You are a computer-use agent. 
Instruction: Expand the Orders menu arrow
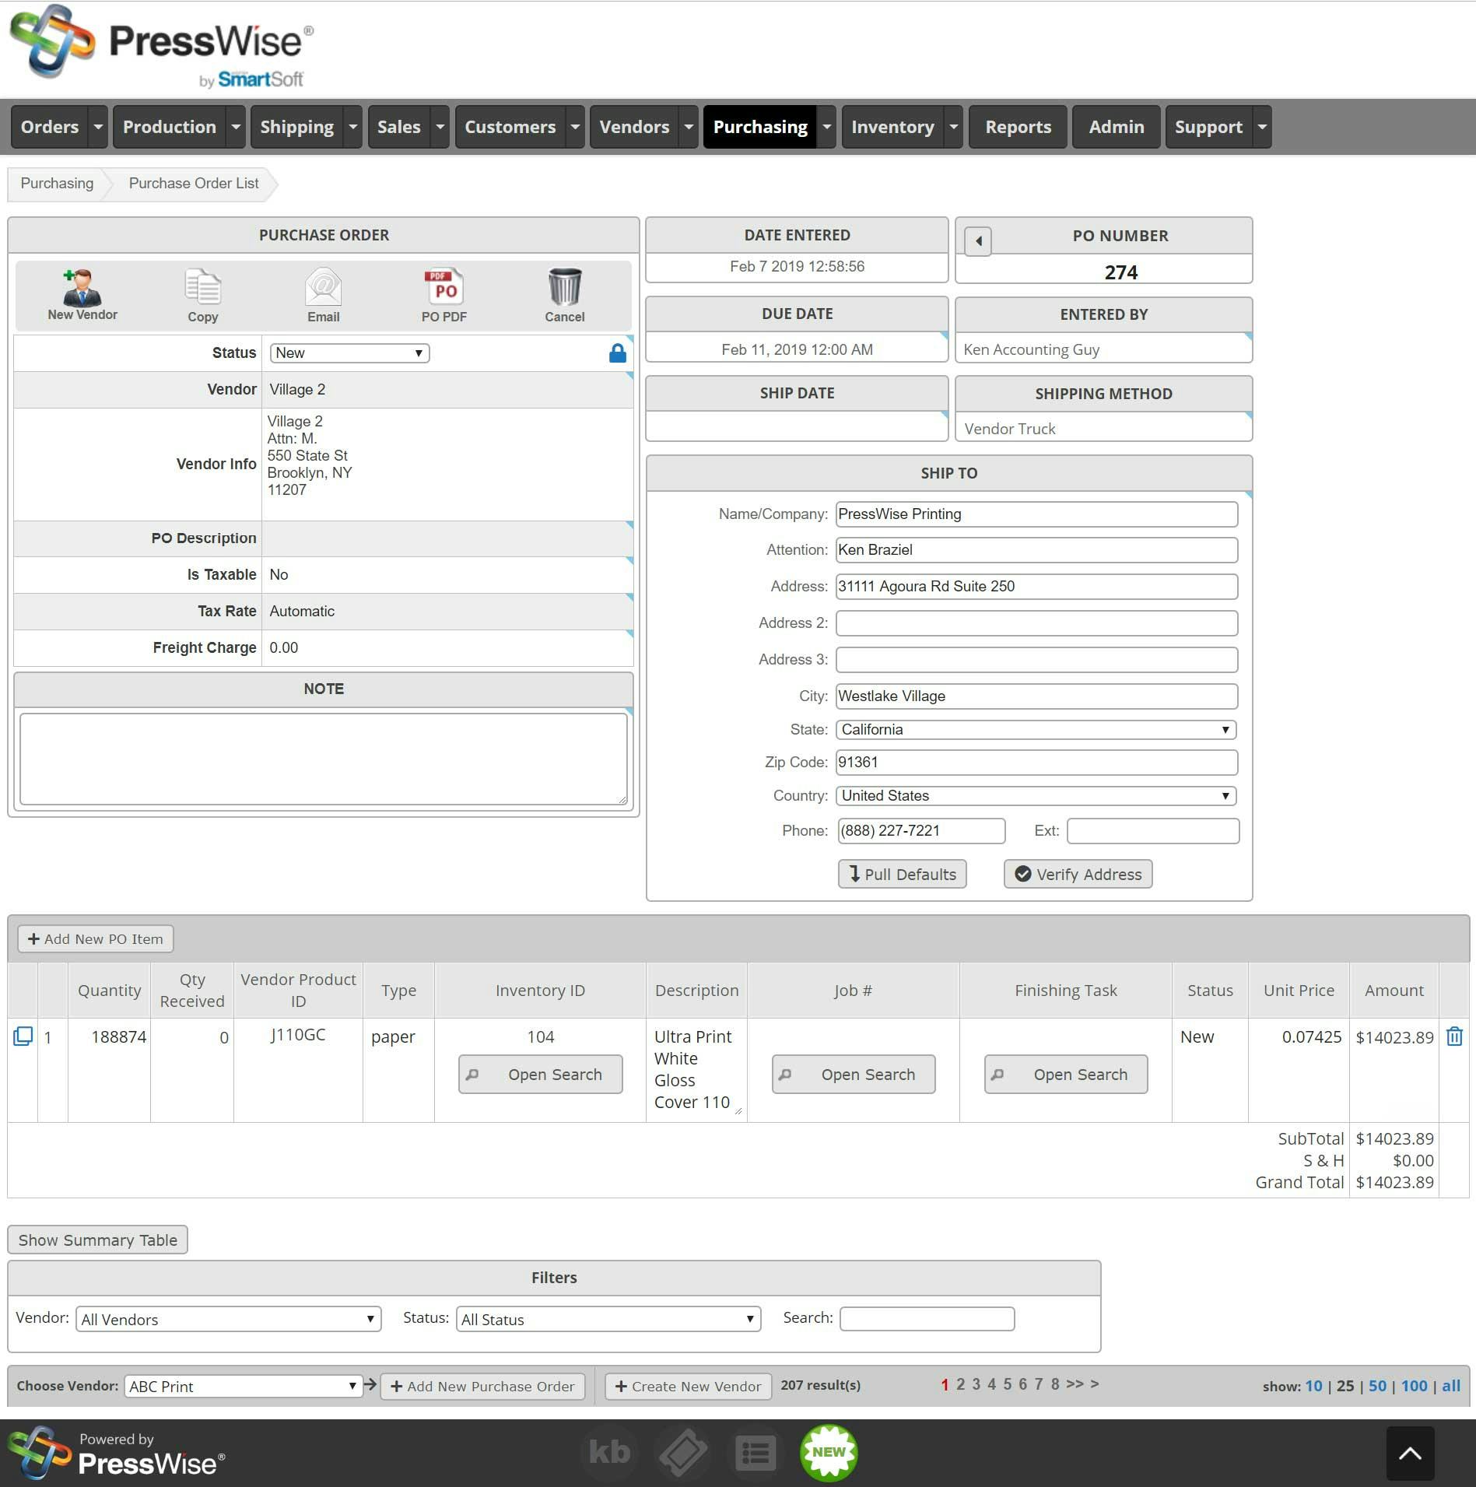98,127
